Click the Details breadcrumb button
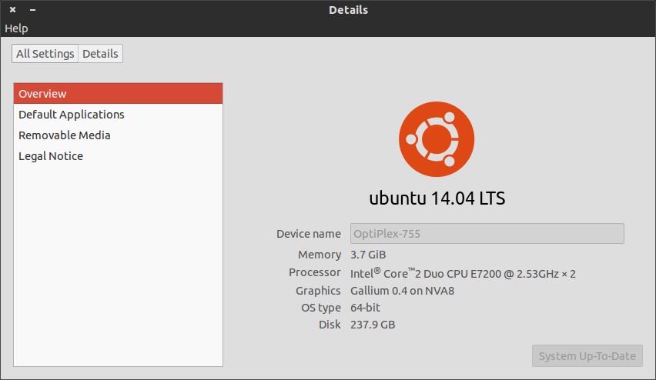 [x=100, y=54]
